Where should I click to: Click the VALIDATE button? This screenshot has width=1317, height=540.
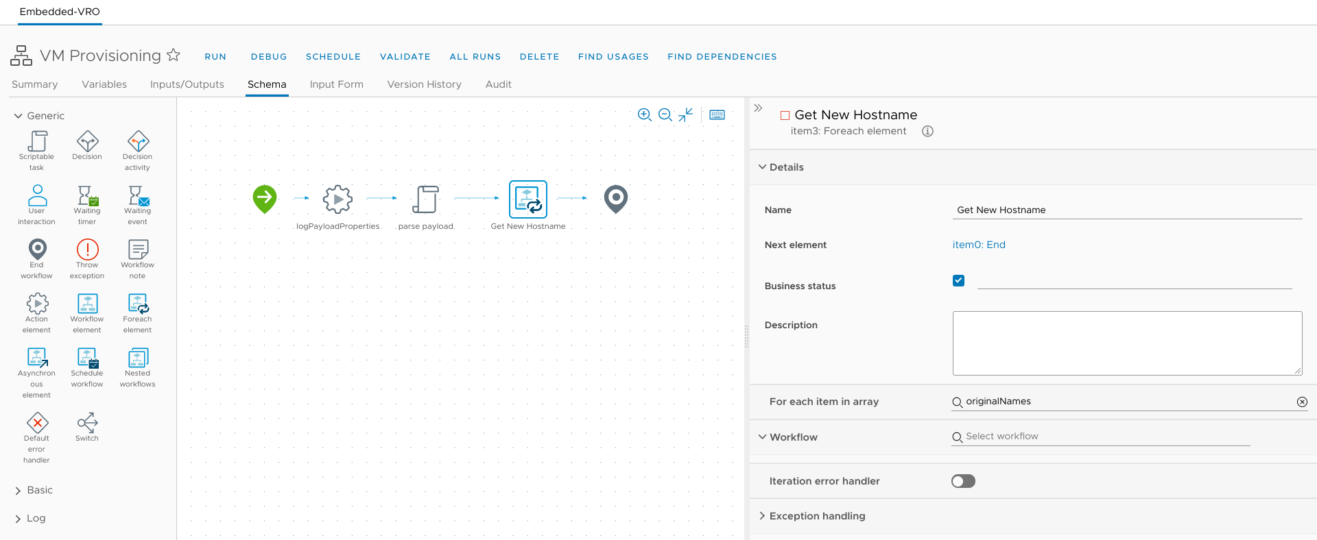point(405,57)
